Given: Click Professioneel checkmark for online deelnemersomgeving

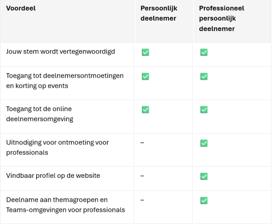Looking at the screenshot, I should pyautogui.click(x=204, y=109).
